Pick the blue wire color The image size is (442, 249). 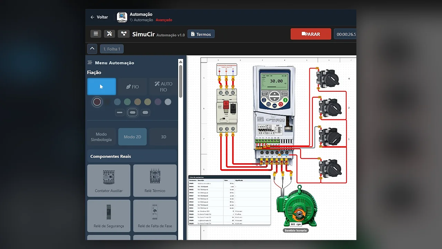(117, 102)
